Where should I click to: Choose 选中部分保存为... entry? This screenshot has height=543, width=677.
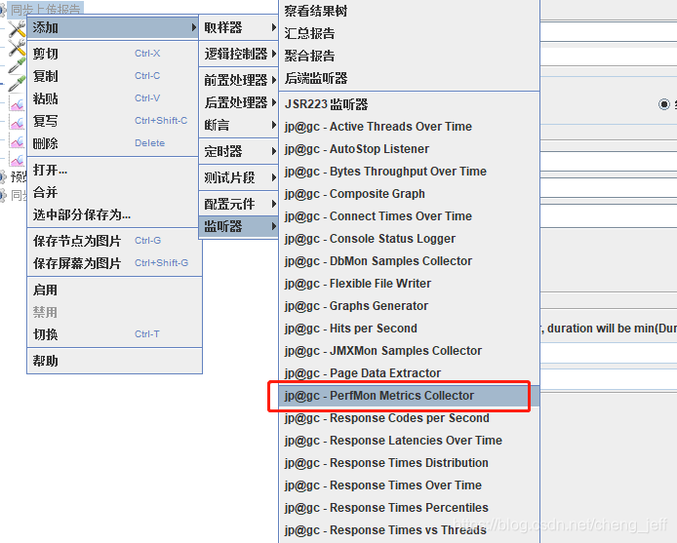click(x=113, y=214)
